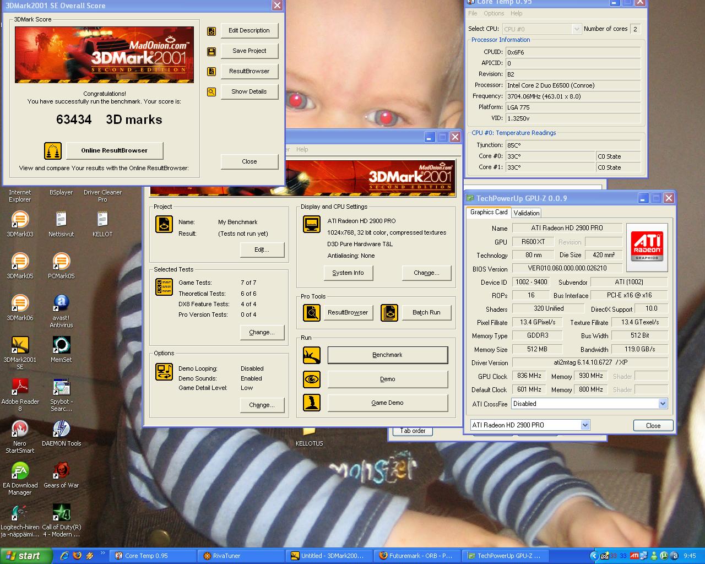The width and height of the screenshot is (705, 564).
Task: Click the Online ResultBrowser icon beside its button
Action: 53,150
